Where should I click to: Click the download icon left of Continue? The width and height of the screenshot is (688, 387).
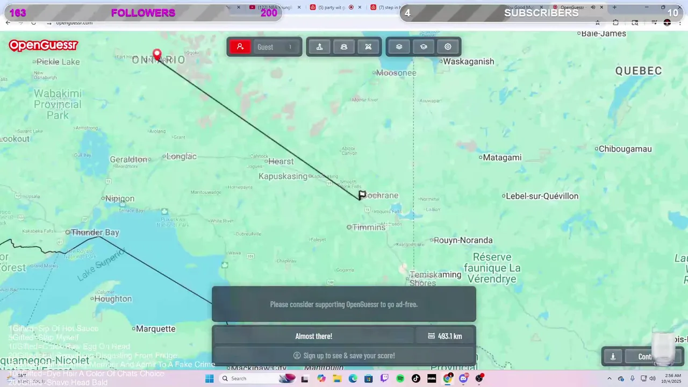coord(613,356)
